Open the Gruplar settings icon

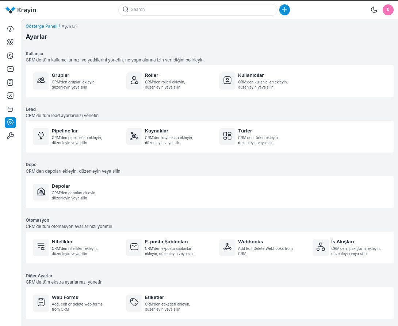coord(41,81)
